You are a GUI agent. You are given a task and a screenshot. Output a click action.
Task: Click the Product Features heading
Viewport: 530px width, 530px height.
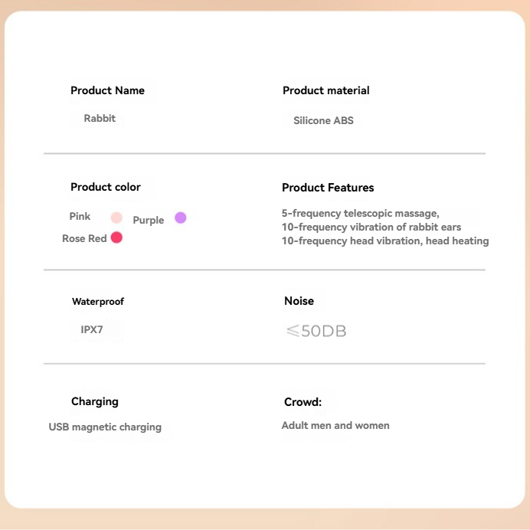point(328,188)
